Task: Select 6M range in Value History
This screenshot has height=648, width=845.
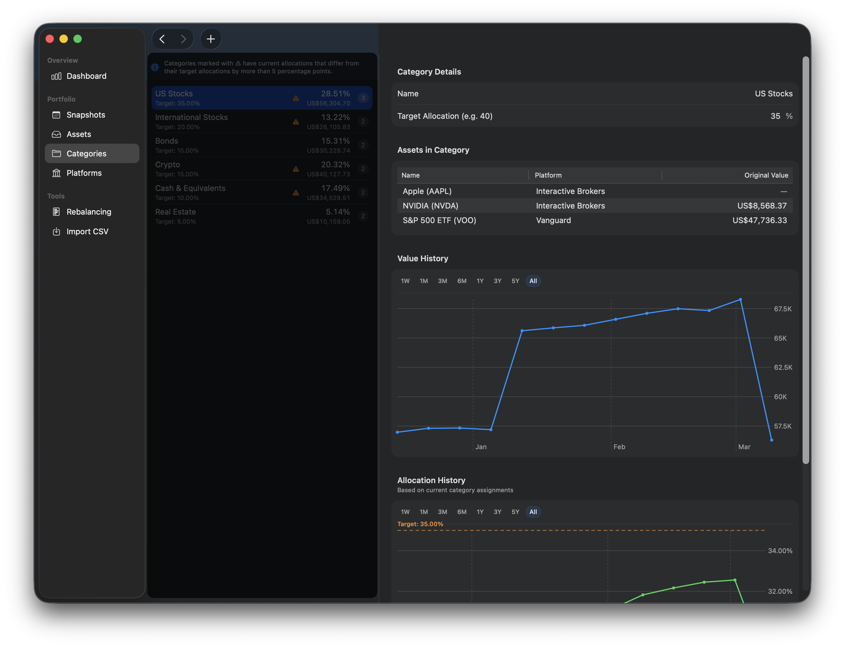Action: pyautogui.click(x=462, y=281)
